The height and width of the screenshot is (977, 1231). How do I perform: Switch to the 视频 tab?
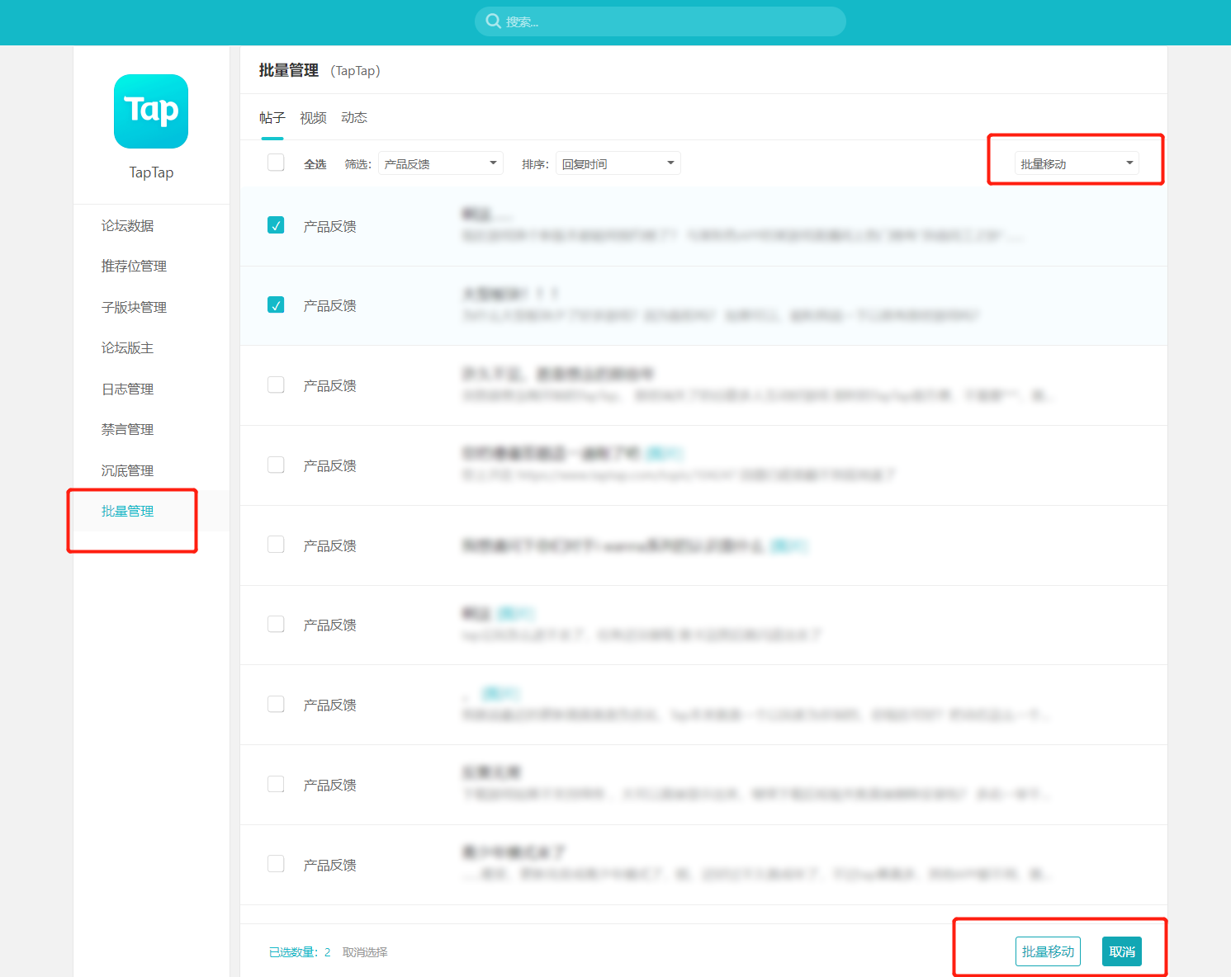point(313,118)
